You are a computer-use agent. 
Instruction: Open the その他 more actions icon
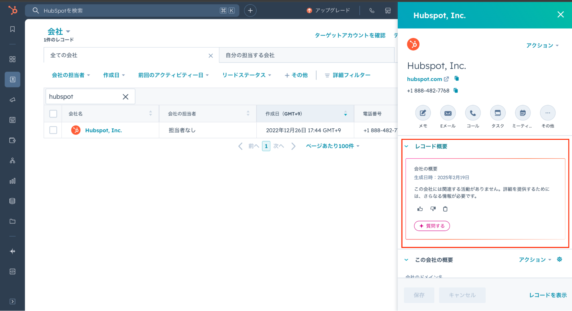click(548, 113)
